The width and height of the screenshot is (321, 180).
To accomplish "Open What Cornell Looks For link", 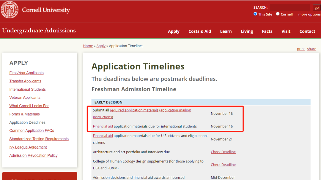I will 29,106.
